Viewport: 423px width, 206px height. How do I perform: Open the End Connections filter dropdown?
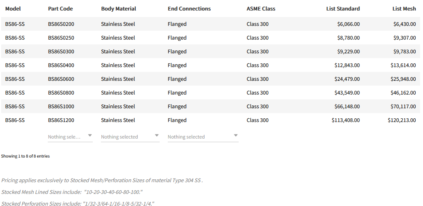pyautogui.click(x=203, y=137)
